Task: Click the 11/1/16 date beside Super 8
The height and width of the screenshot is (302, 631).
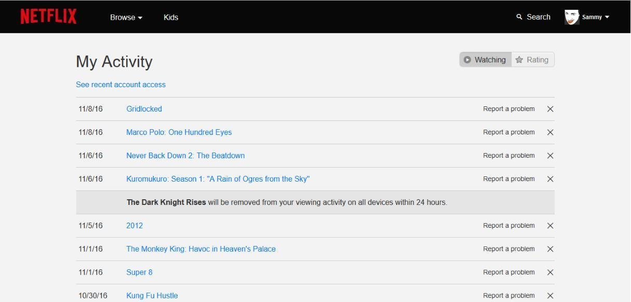Action: click(91, 272)
